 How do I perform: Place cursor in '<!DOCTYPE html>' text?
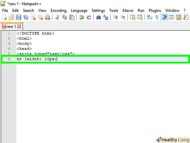[x=35, y=33]
